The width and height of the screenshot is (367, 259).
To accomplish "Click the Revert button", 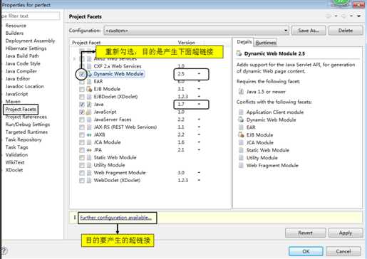I will click(x=305, y=233).
